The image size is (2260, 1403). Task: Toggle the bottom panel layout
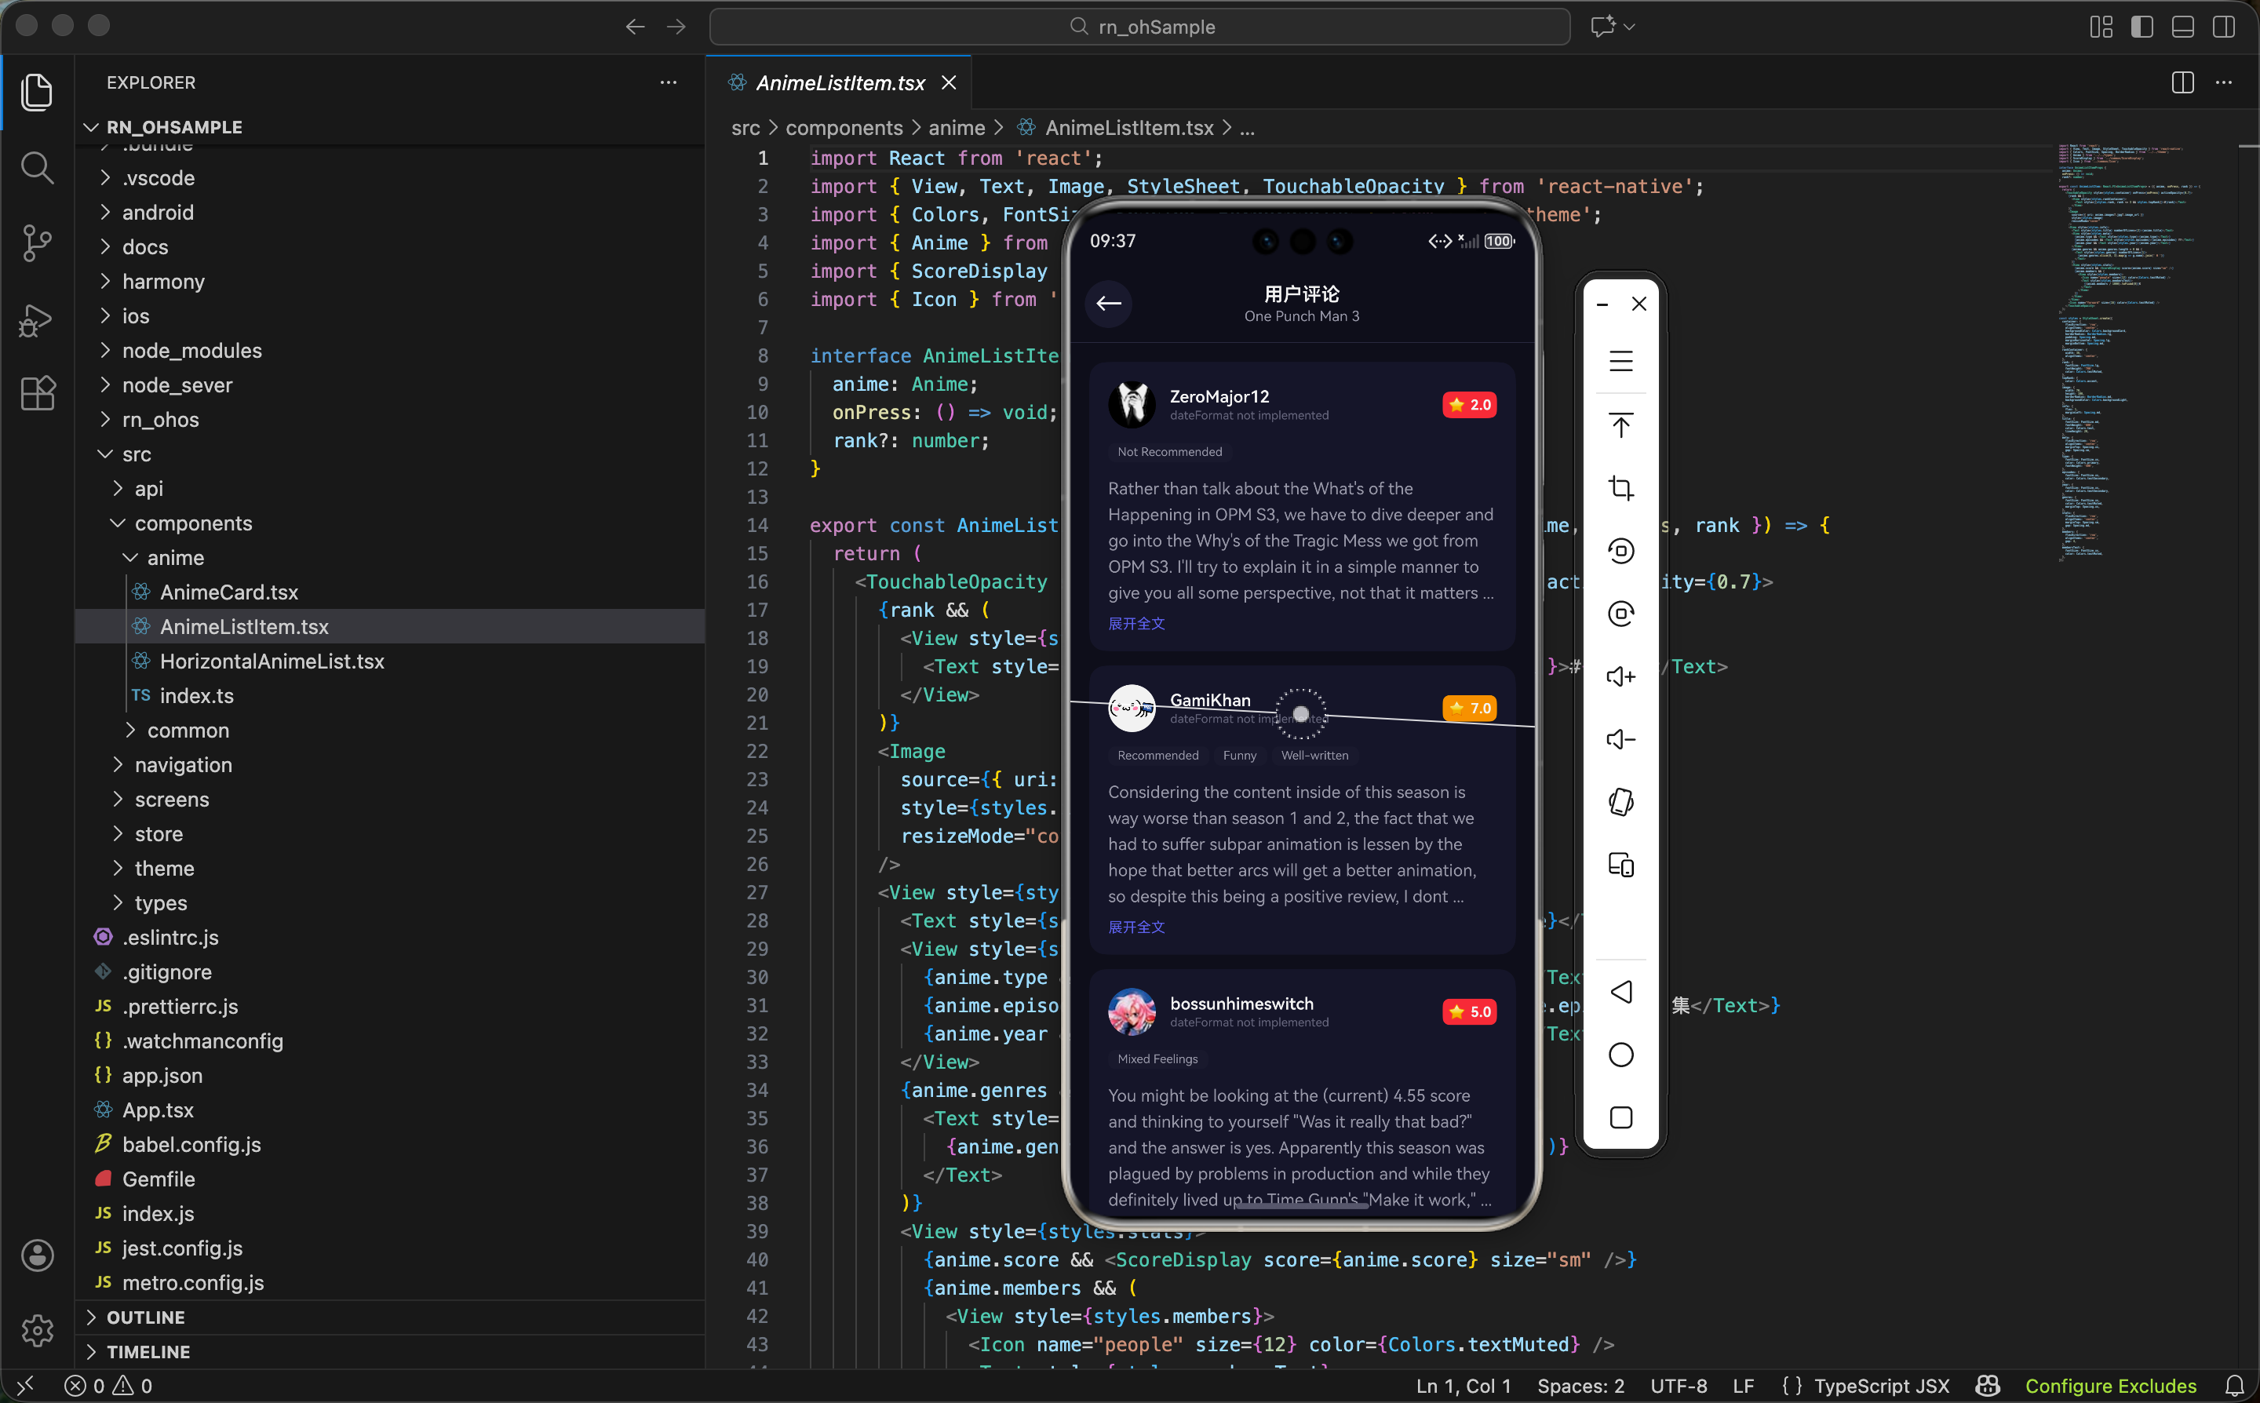coord(2182,27)
